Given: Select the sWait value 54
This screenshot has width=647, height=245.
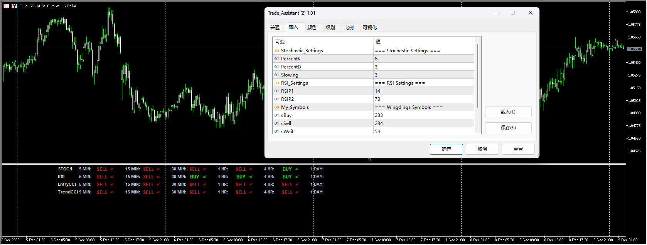Looking at the screenshot, I should (424, 131).
